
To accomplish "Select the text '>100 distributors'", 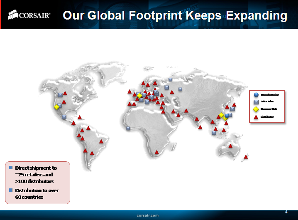I will point(34,181).
